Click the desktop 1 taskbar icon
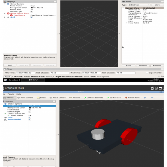Viewport: 167px width, 167px height. click(6, 80)
